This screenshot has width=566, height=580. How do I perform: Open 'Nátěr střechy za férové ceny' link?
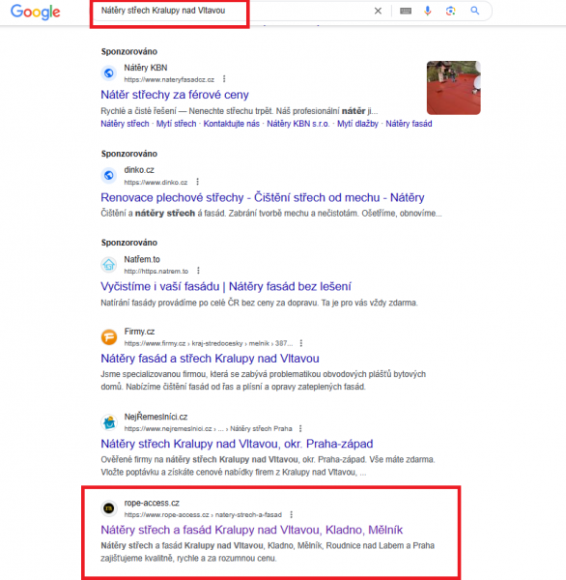pyautogui.click(x=175, y=95)
